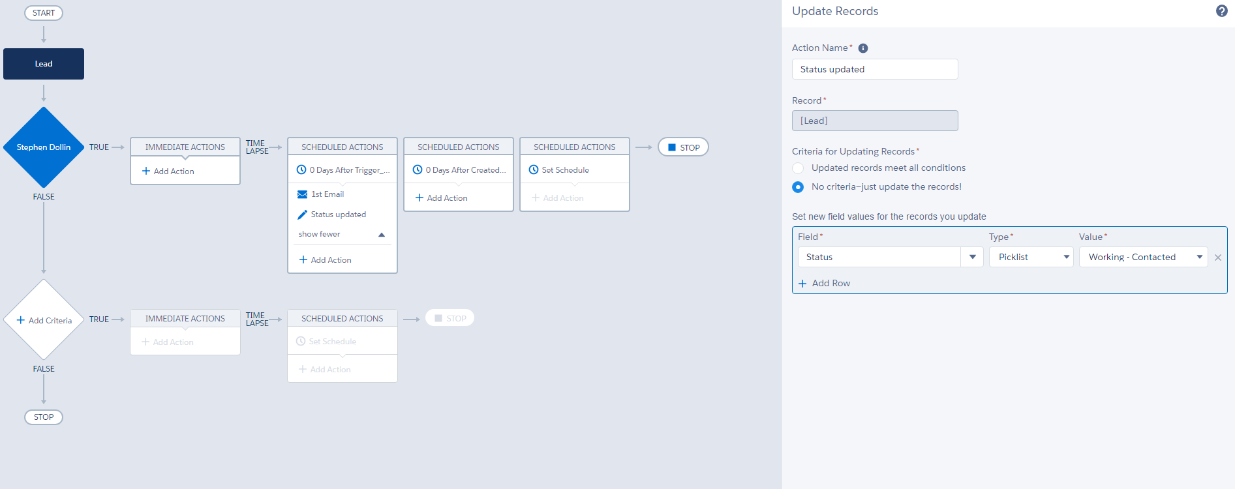This screenshot has height=489, width=1235.
Task: Click the Stephen Dollin criteria diamond
Action: pyautogui.click(x=44, y=147)
